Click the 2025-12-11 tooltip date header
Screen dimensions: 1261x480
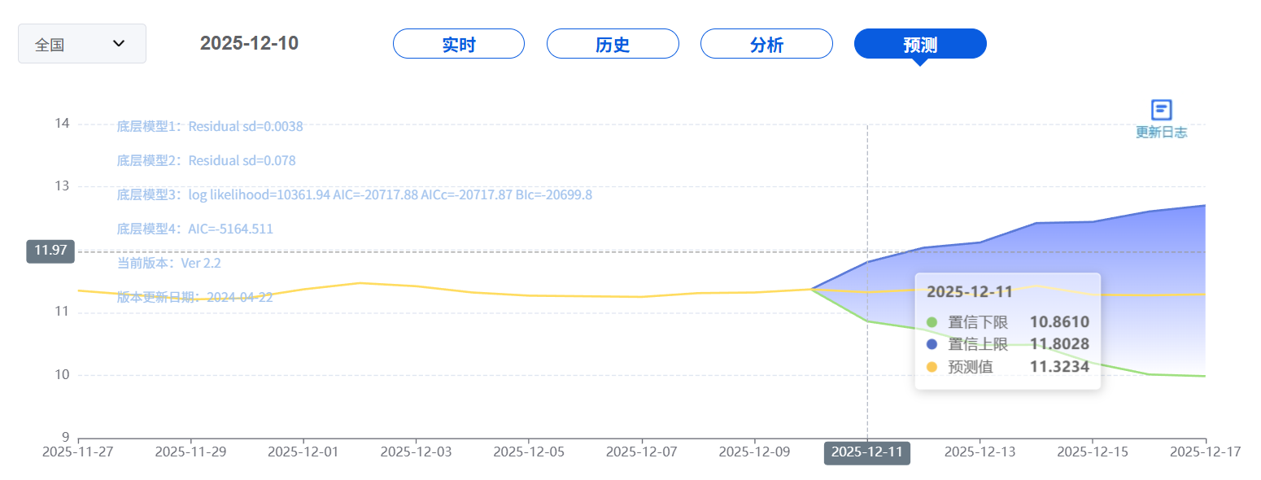pos(969,292)
